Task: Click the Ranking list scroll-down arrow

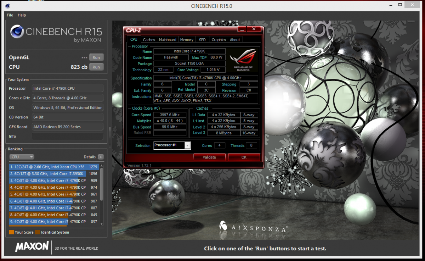Action: (x=102, y=224)
